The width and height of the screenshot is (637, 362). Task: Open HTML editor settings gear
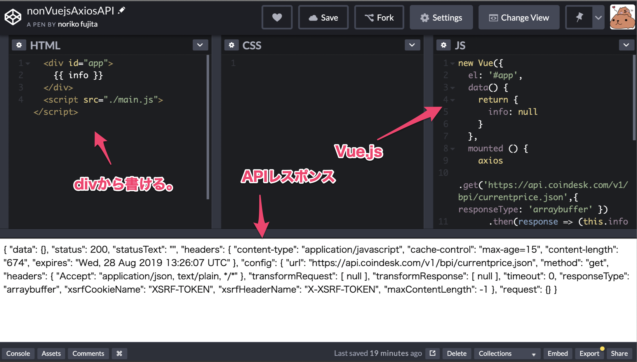(x=19, y=45)
